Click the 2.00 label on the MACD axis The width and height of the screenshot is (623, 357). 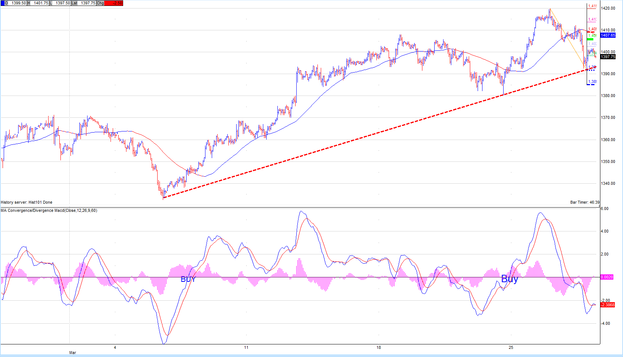pyautogui.click(x=604, y=254)
